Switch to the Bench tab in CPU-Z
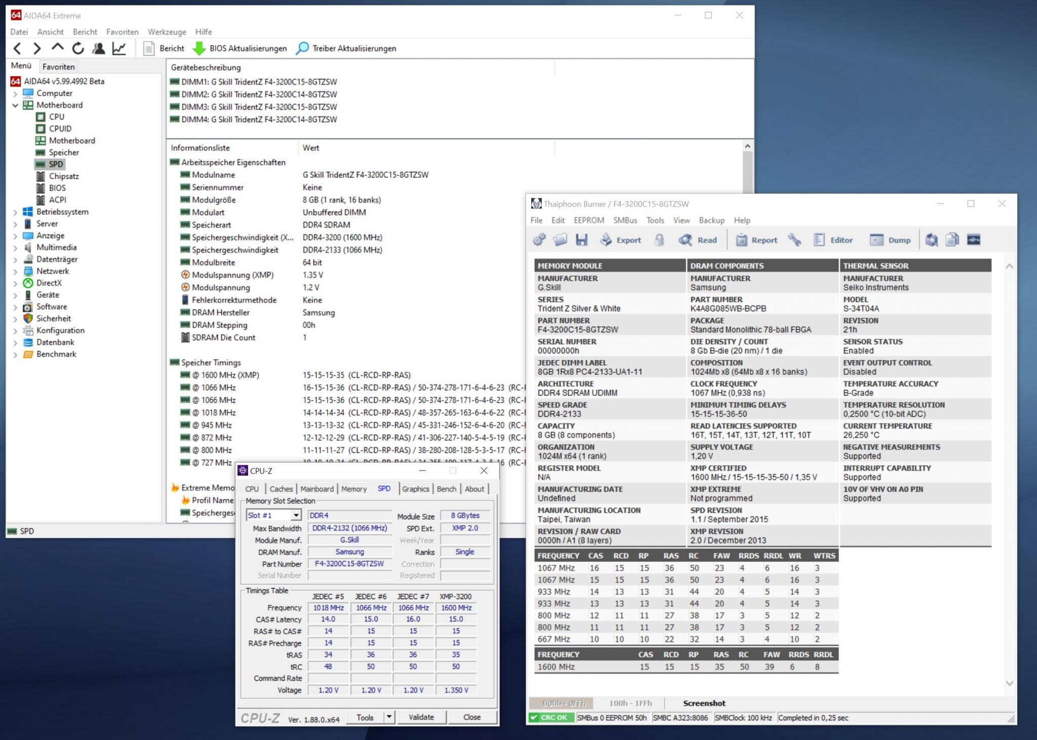This screenshot has height=740, width=1037. (x=446, y=489)
